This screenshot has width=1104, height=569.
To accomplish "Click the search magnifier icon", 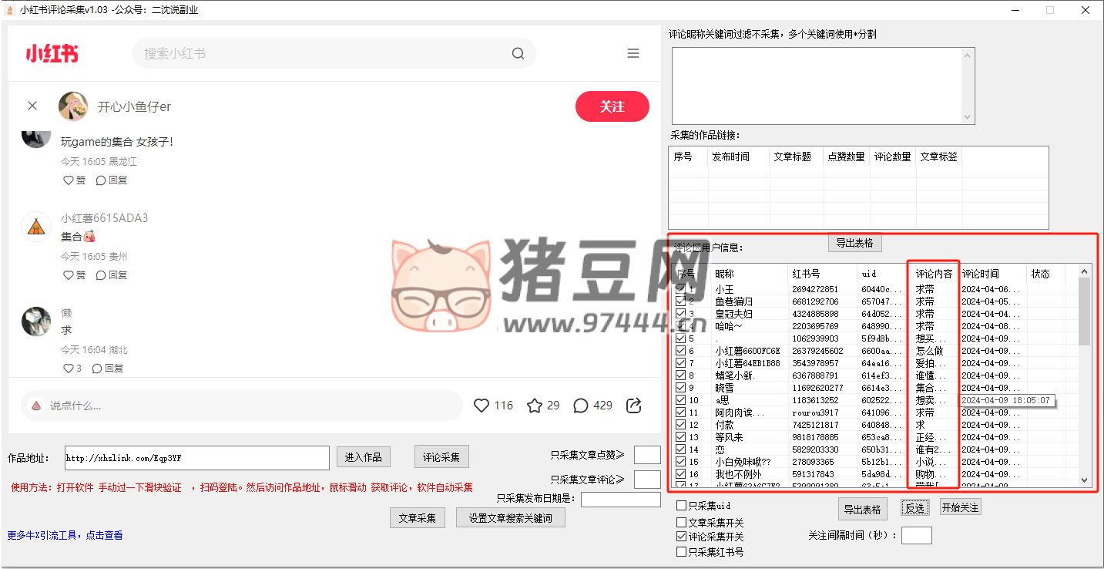I will (518, 54).
